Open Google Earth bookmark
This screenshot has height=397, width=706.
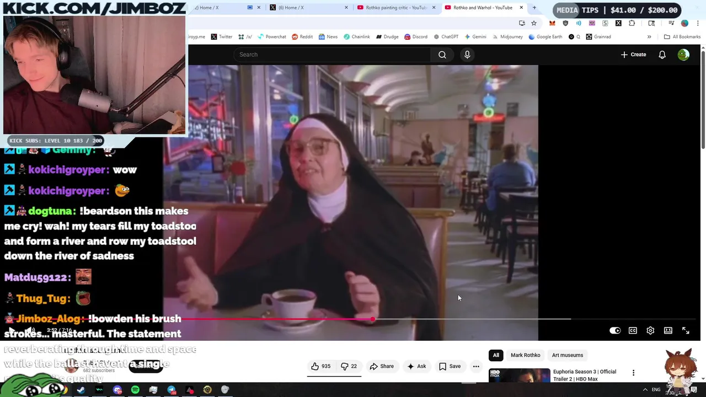545,37
